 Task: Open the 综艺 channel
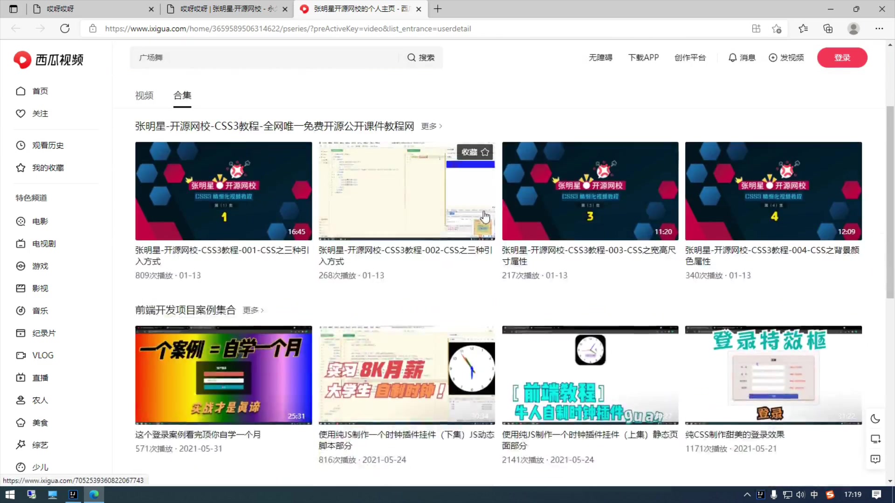tap(32, 445)
